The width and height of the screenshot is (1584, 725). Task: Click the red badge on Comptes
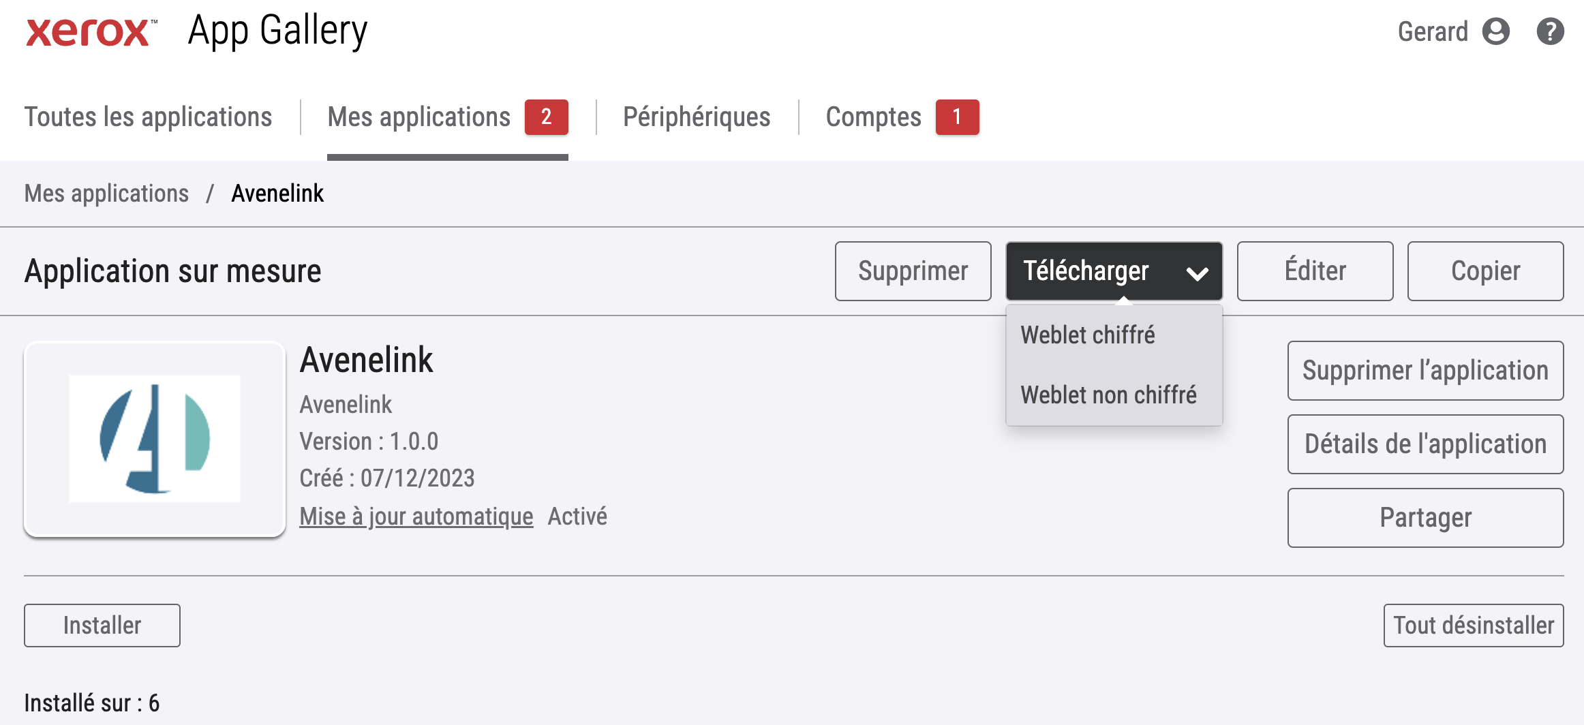957,117
